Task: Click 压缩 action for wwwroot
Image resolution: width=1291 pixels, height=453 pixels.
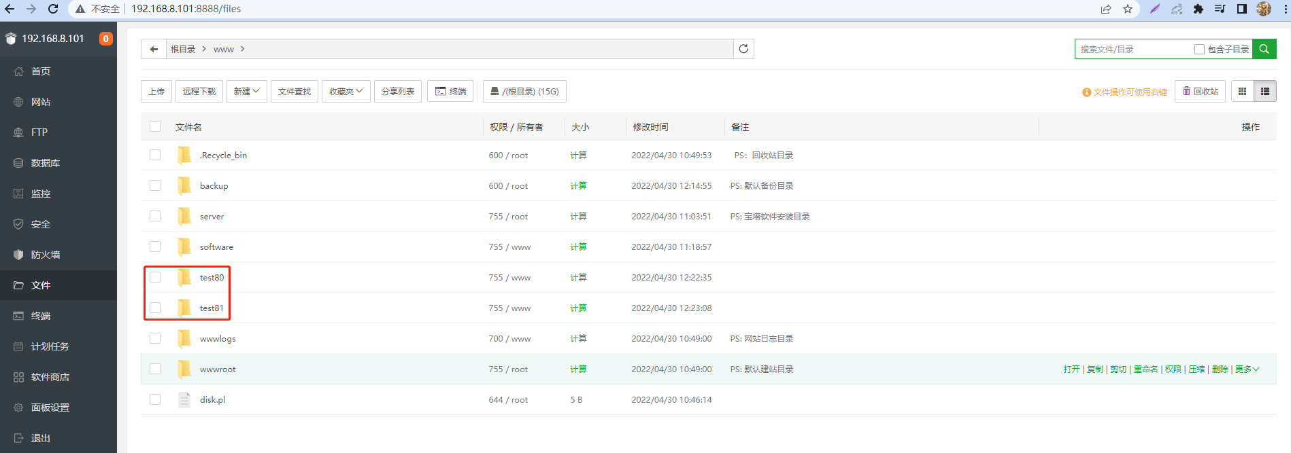Action: coord(1196,369)
